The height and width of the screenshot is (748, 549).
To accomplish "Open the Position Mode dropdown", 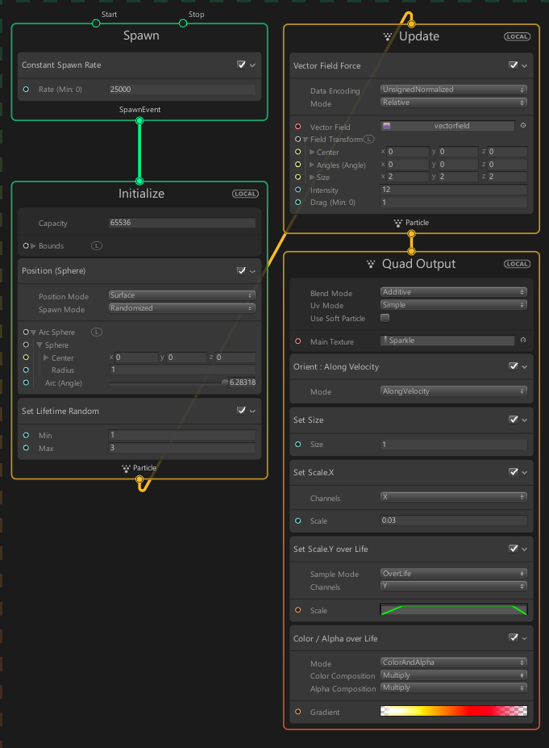I will tap(182, 295).
